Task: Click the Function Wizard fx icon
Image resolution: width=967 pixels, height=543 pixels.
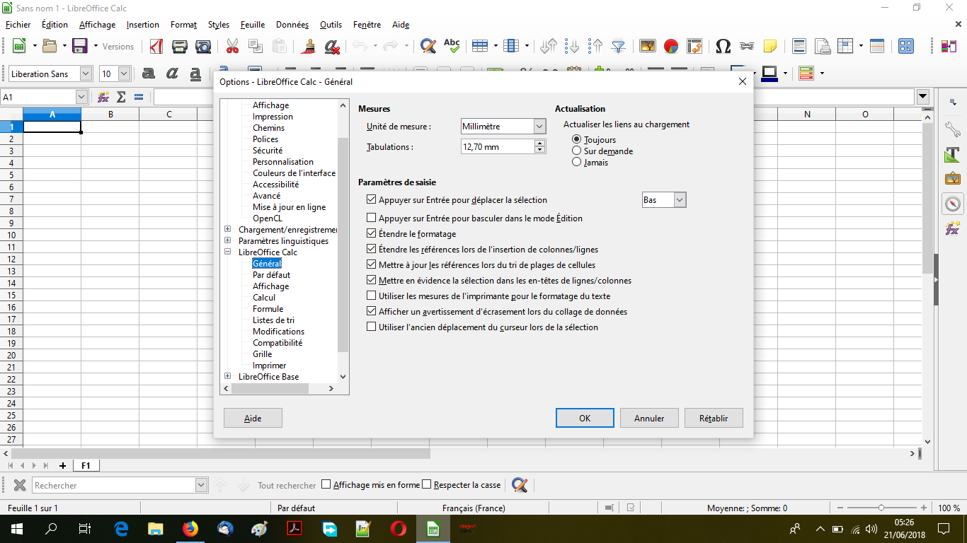Action: (103, 97)
